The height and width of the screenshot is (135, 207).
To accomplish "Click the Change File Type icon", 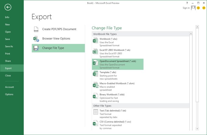I will tap(36, 48).
